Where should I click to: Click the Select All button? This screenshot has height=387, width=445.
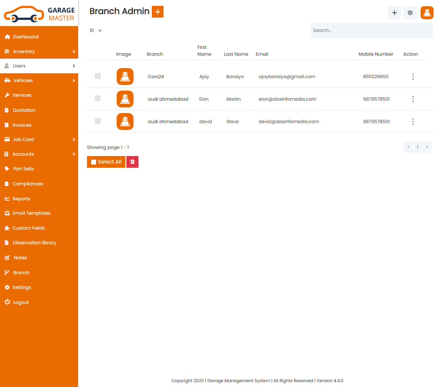point(106,162)
